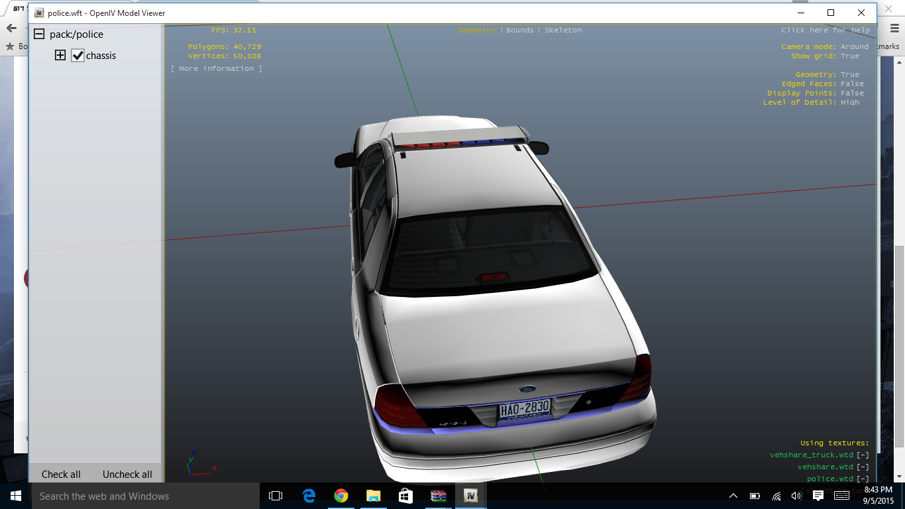Collapse the pack:/police tree node
Image resolution: width=905 pixels, height=509 pixels.
pyautogui.click(x=39, y=34)
